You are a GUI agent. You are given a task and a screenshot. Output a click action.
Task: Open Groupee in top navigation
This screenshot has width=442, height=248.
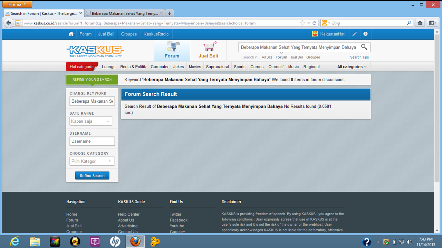(129, 34)
